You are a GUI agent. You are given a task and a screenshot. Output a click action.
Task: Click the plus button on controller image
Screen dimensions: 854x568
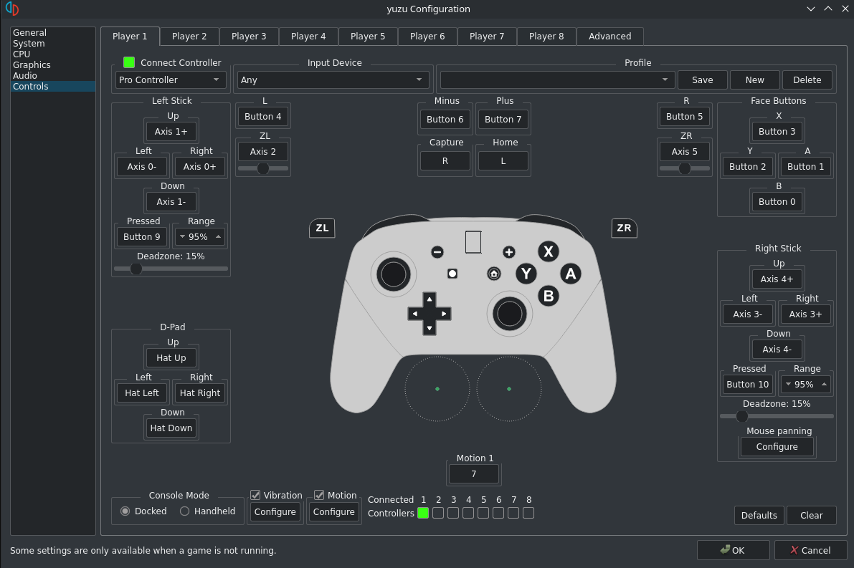point(509,252)
